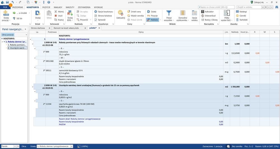Switch to the POZYCJE ribbon tab
This screenshot has height=149, width=280.
46,7
